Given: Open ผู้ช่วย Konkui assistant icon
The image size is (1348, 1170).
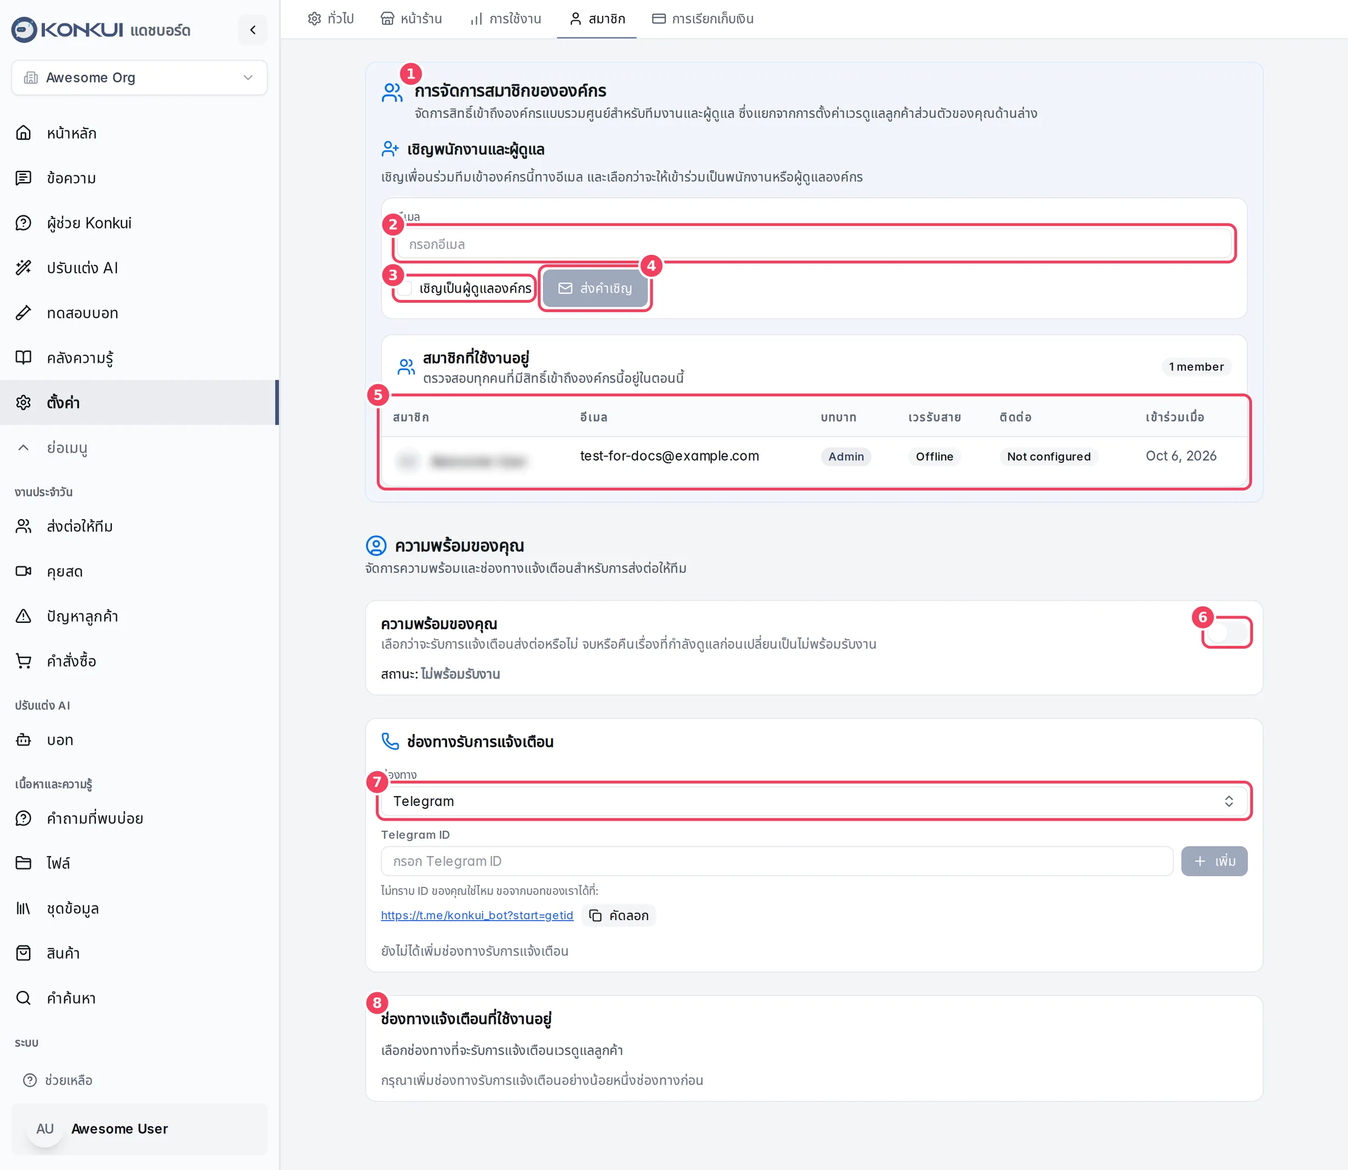Looking at the screenshot, I should [24, 224].
